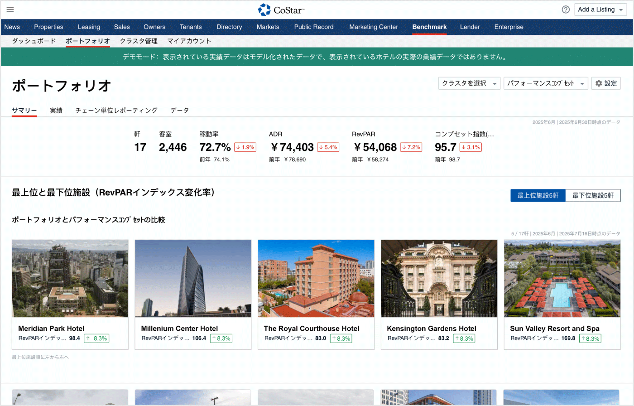Go to クラスタ管理 page

[x=139, y=41]
